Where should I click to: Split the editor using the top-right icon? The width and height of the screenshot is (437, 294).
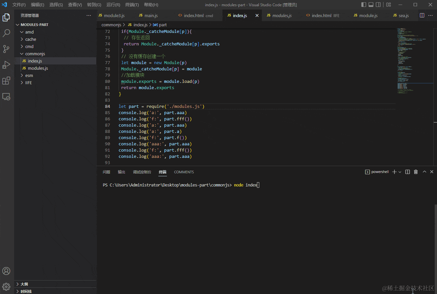click(x=422, y=15)
